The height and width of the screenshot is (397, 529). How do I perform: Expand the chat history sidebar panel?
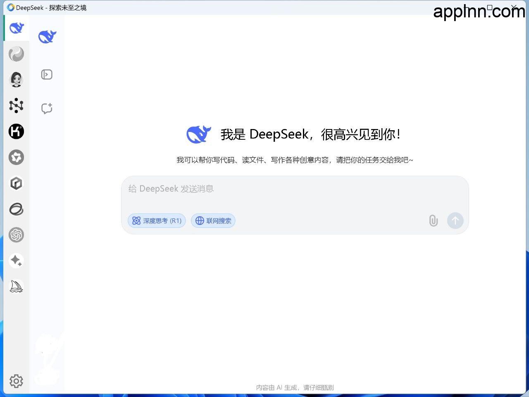coord(47,74)
